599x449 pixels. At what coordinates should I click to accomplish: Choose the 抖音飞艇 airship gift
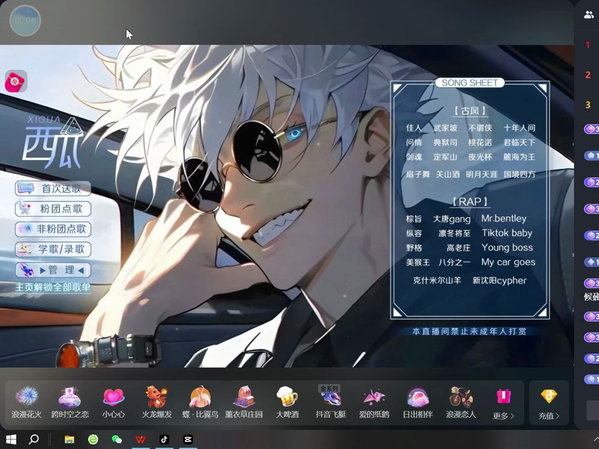(x=331, y=402)
